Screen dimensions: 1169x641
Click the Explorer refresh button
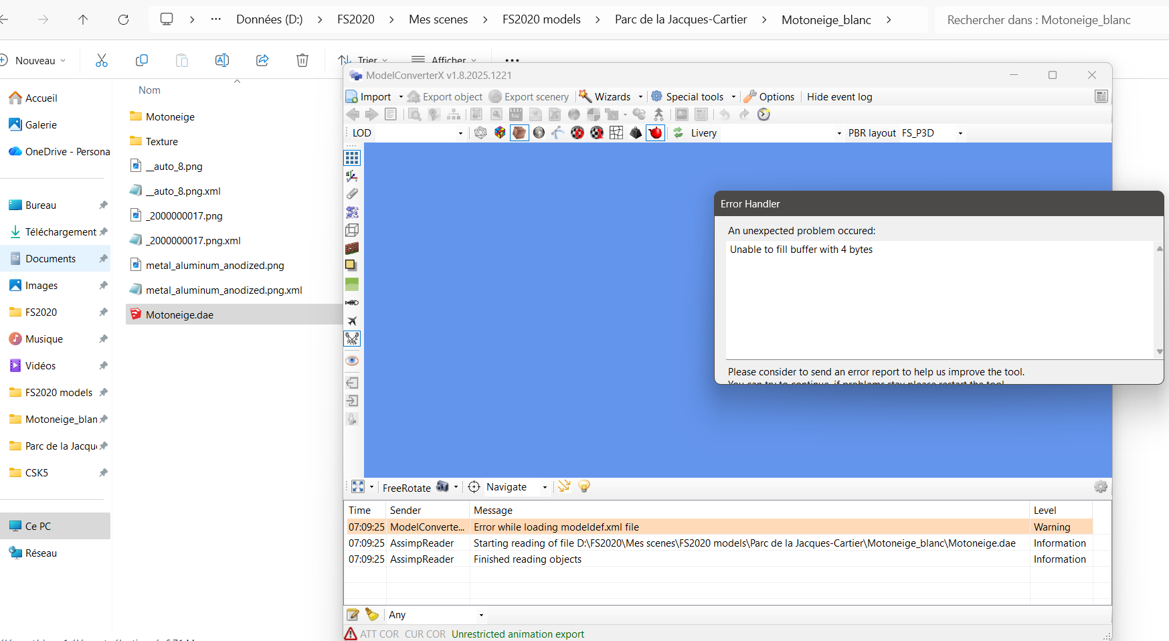coord(123,19)
